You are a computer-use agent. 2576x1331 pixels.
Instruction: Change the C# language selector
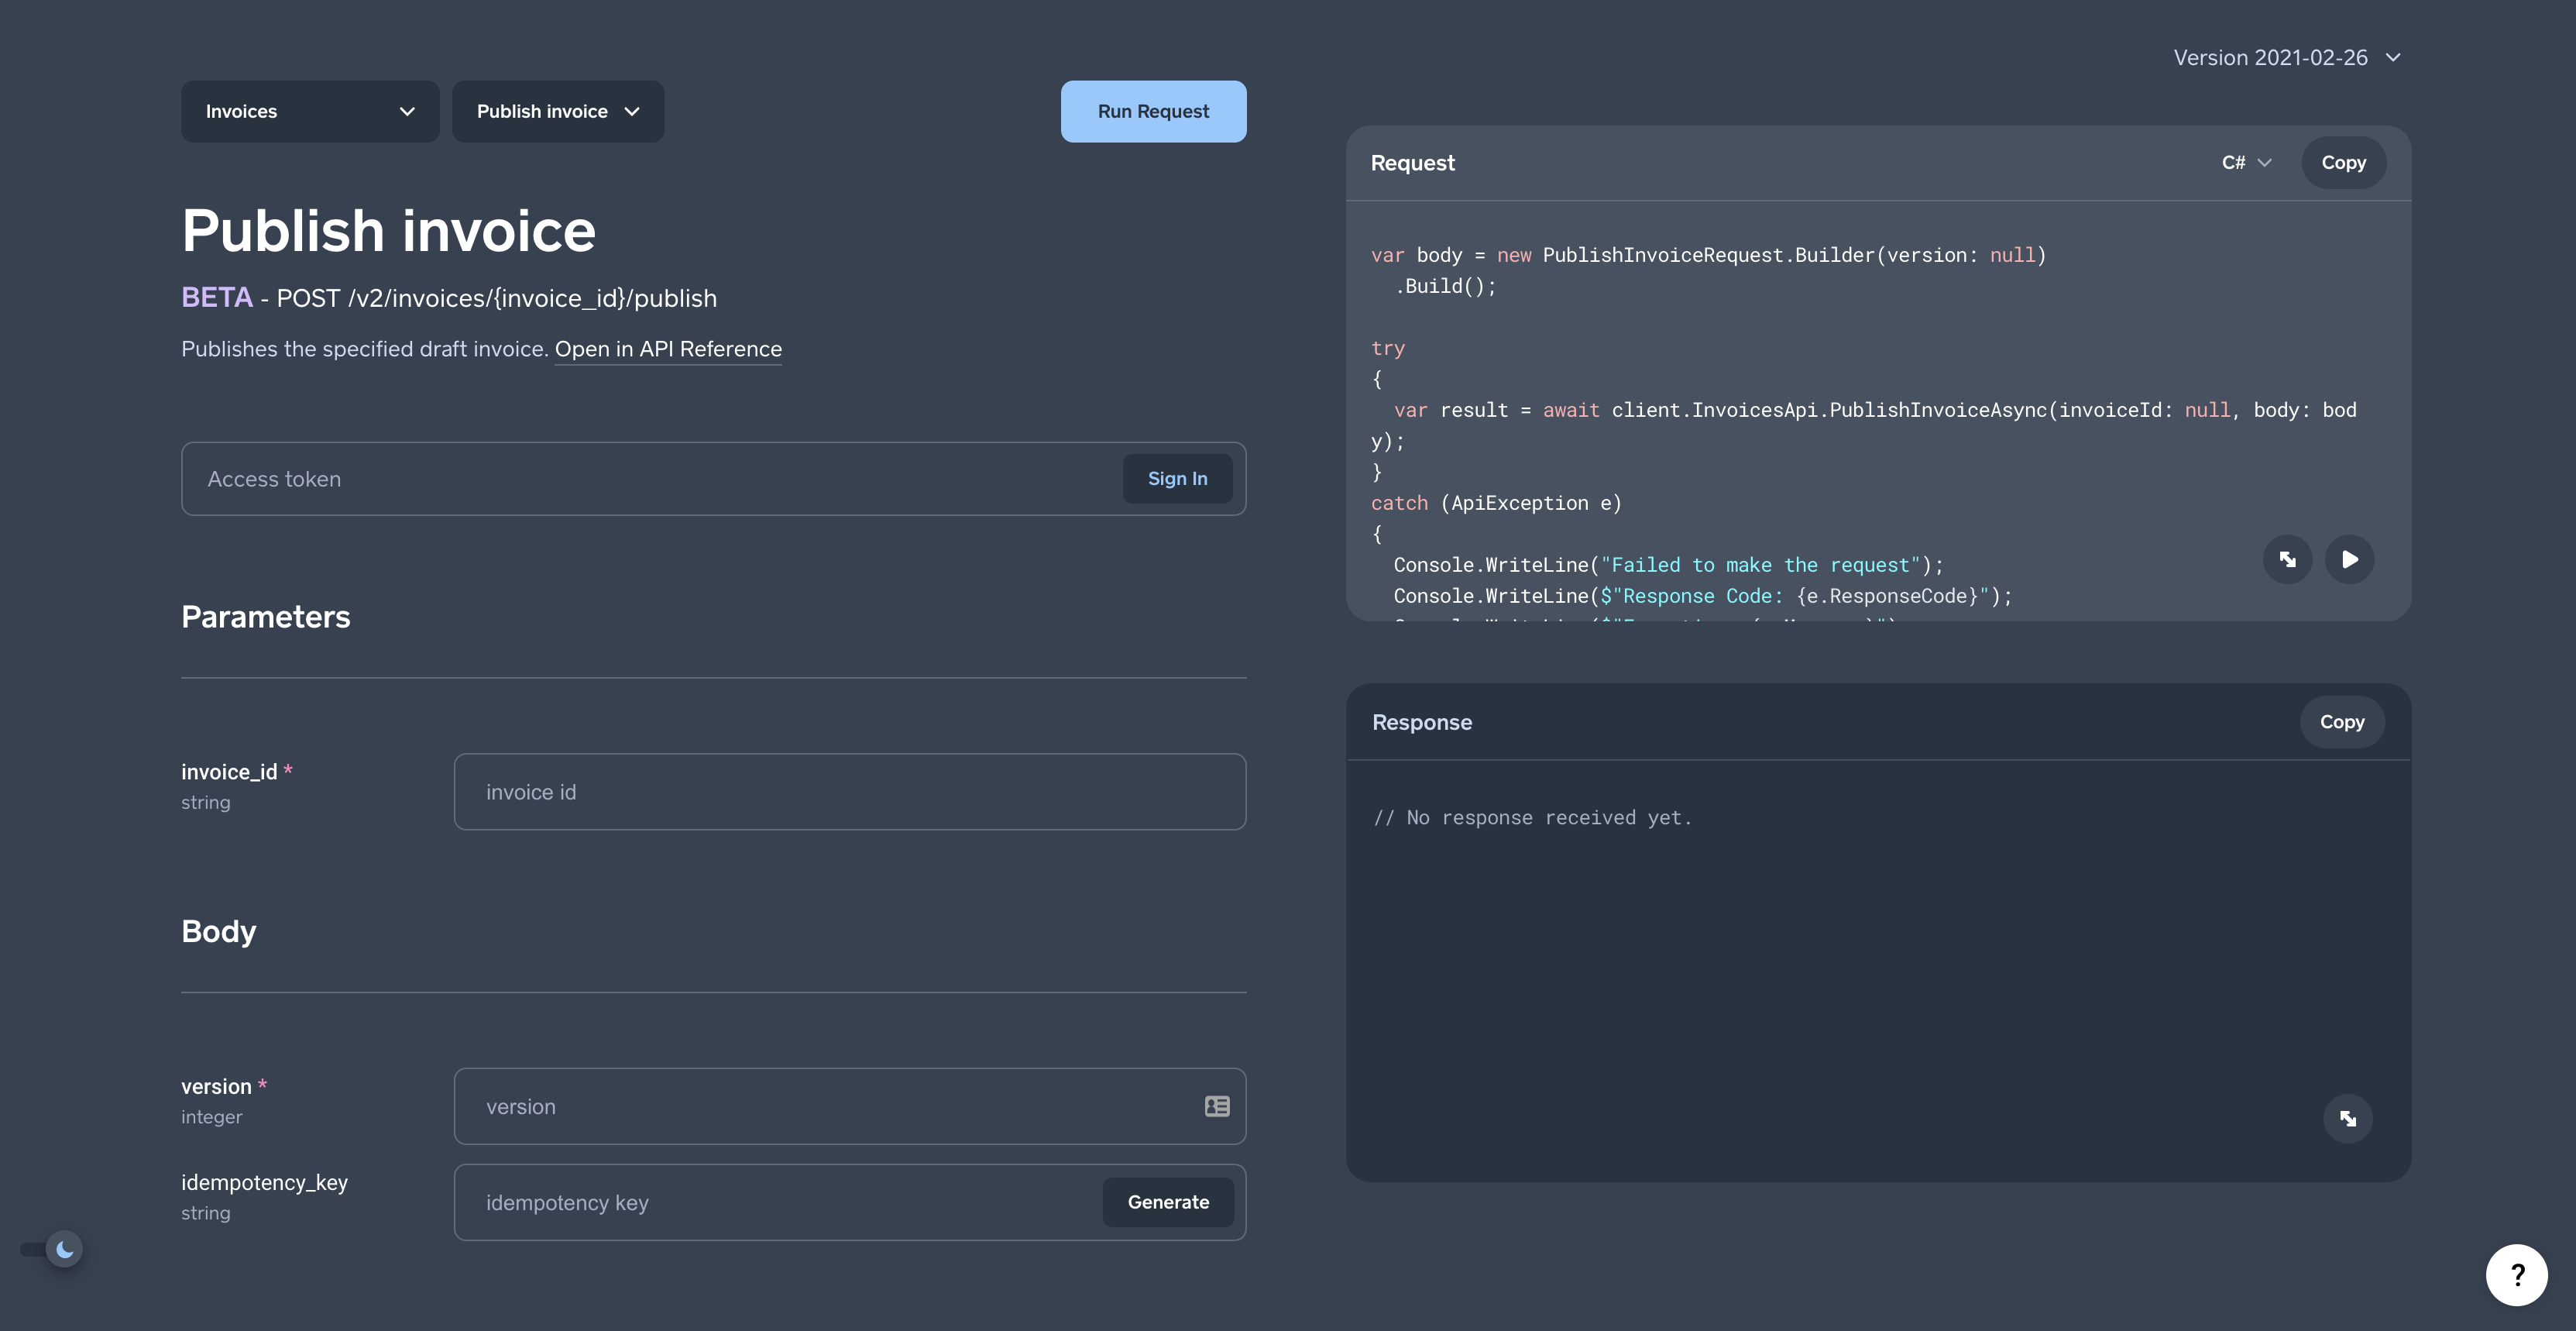pyautogui.click(x=2246, y=162)
